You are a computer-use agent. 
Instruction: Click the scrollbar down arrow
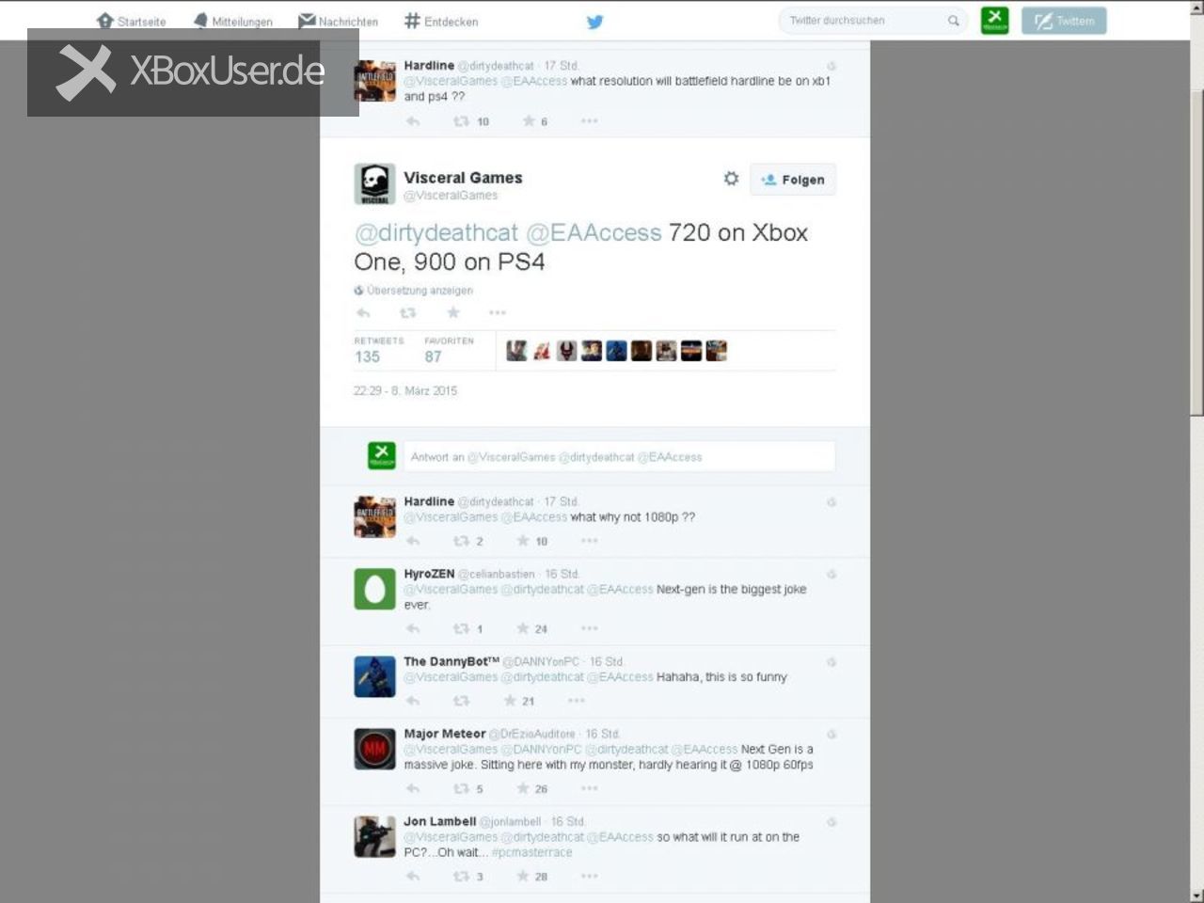1196,895
